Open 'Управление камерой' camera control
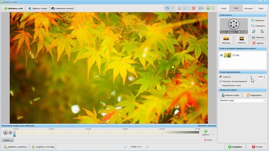 click(x=62, y=8)
